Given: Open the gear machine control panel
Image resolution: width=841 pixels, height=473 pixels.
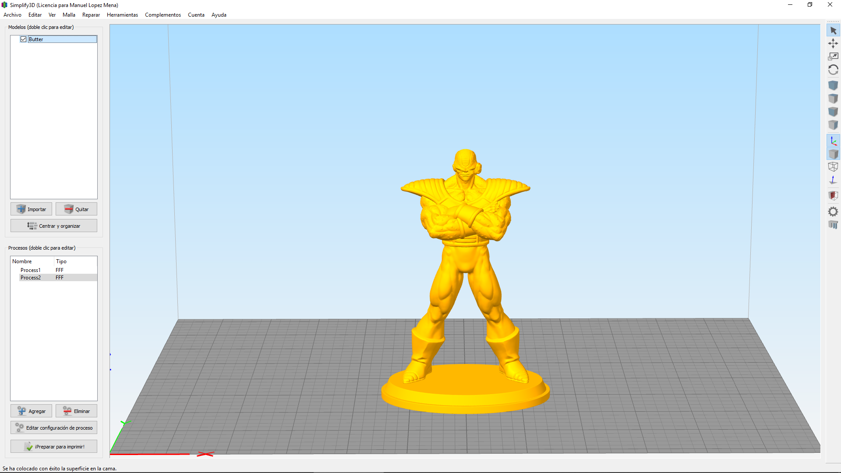Looking at the screenshot, I should 833,212.
